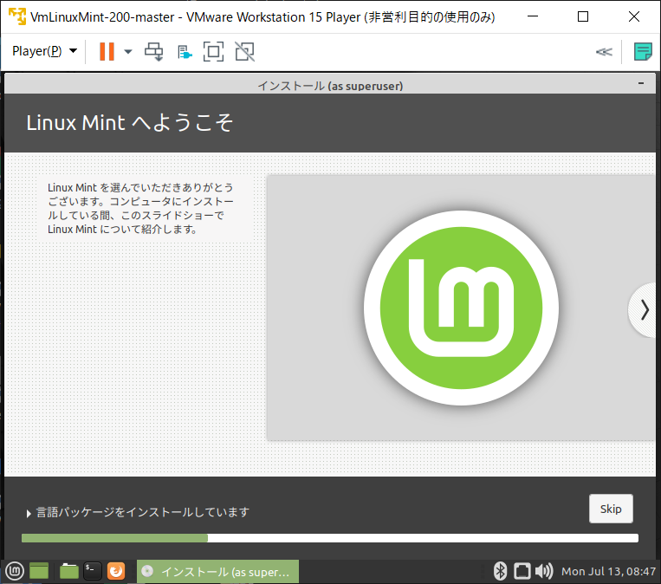Launch Terminal from the taskbar
Viewport: 661px width, 584px height.
(93, 571)
